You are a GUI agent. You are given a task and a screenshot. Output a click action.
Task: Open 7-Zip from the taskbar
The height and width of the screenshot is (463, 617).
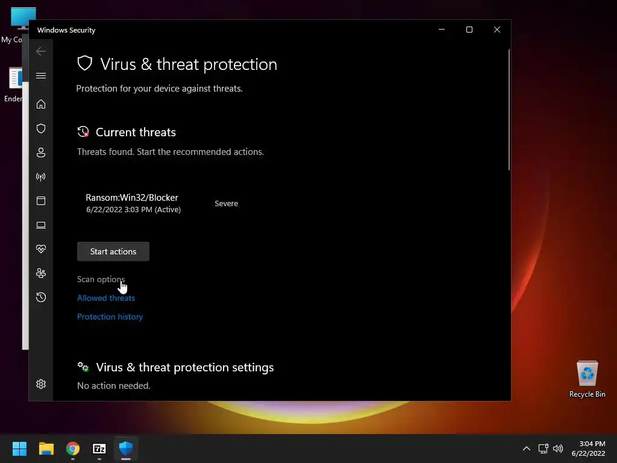click(99, 449)
